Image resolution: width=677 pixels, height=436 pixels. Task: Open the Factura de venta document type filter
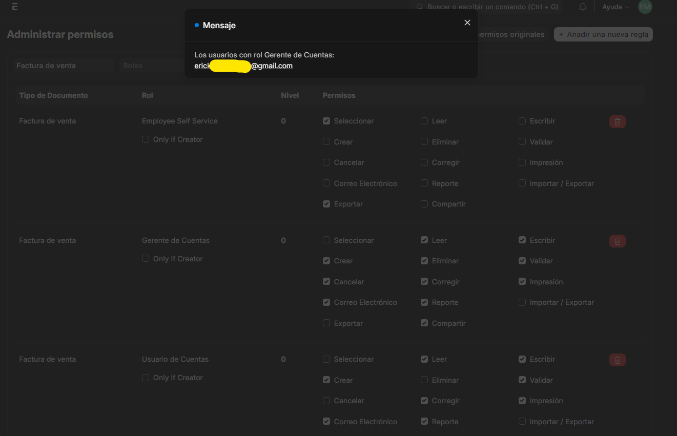coord(64,66)
